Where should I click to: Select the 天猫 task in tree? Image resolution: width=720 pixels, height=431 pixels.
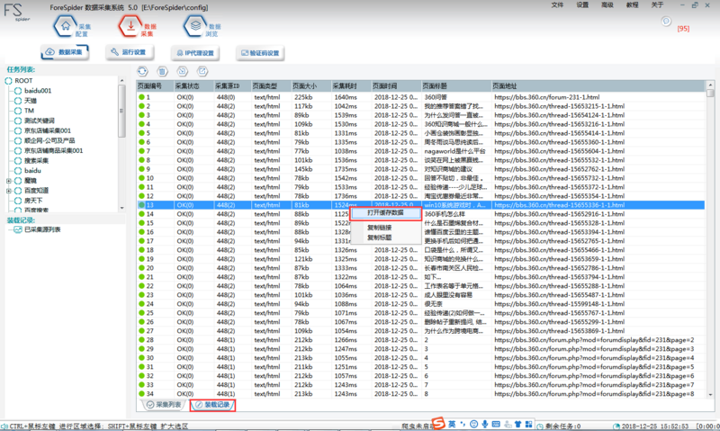tap(31, 101)
